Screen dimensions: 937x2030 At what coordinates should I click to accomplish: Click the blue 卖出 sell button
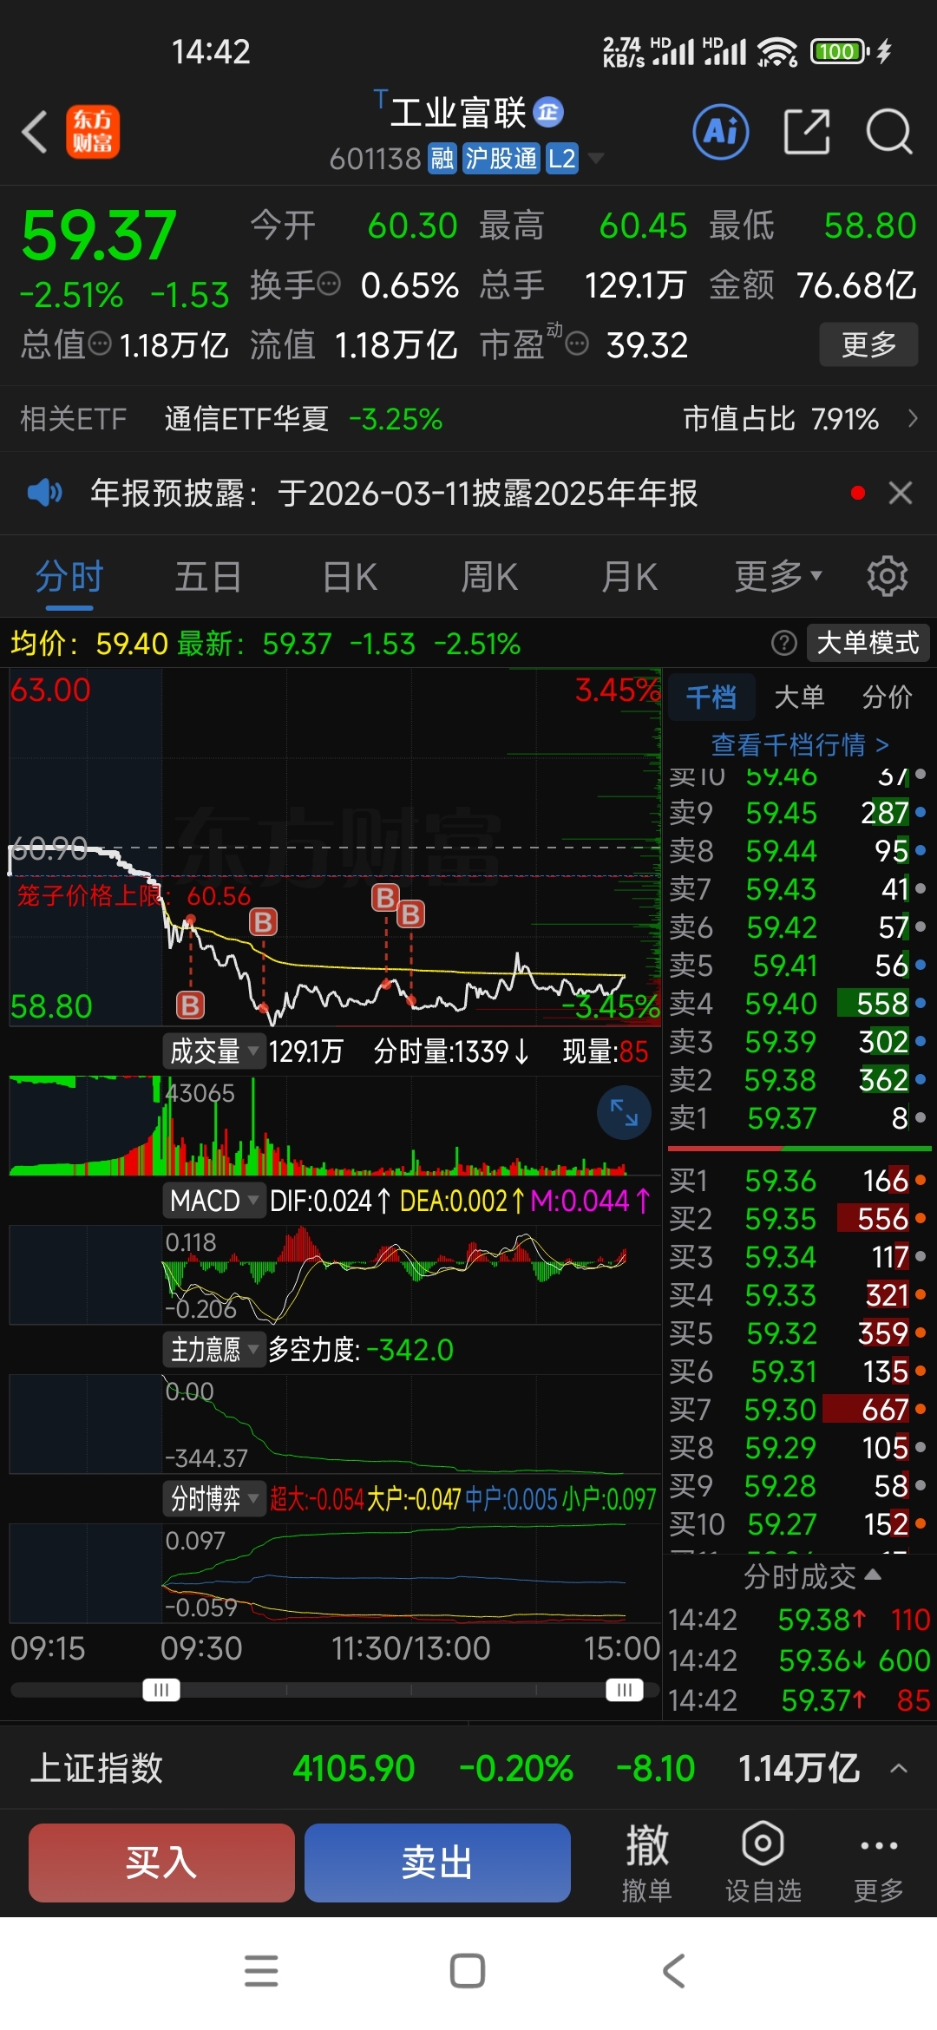[x=437, y=1863]
